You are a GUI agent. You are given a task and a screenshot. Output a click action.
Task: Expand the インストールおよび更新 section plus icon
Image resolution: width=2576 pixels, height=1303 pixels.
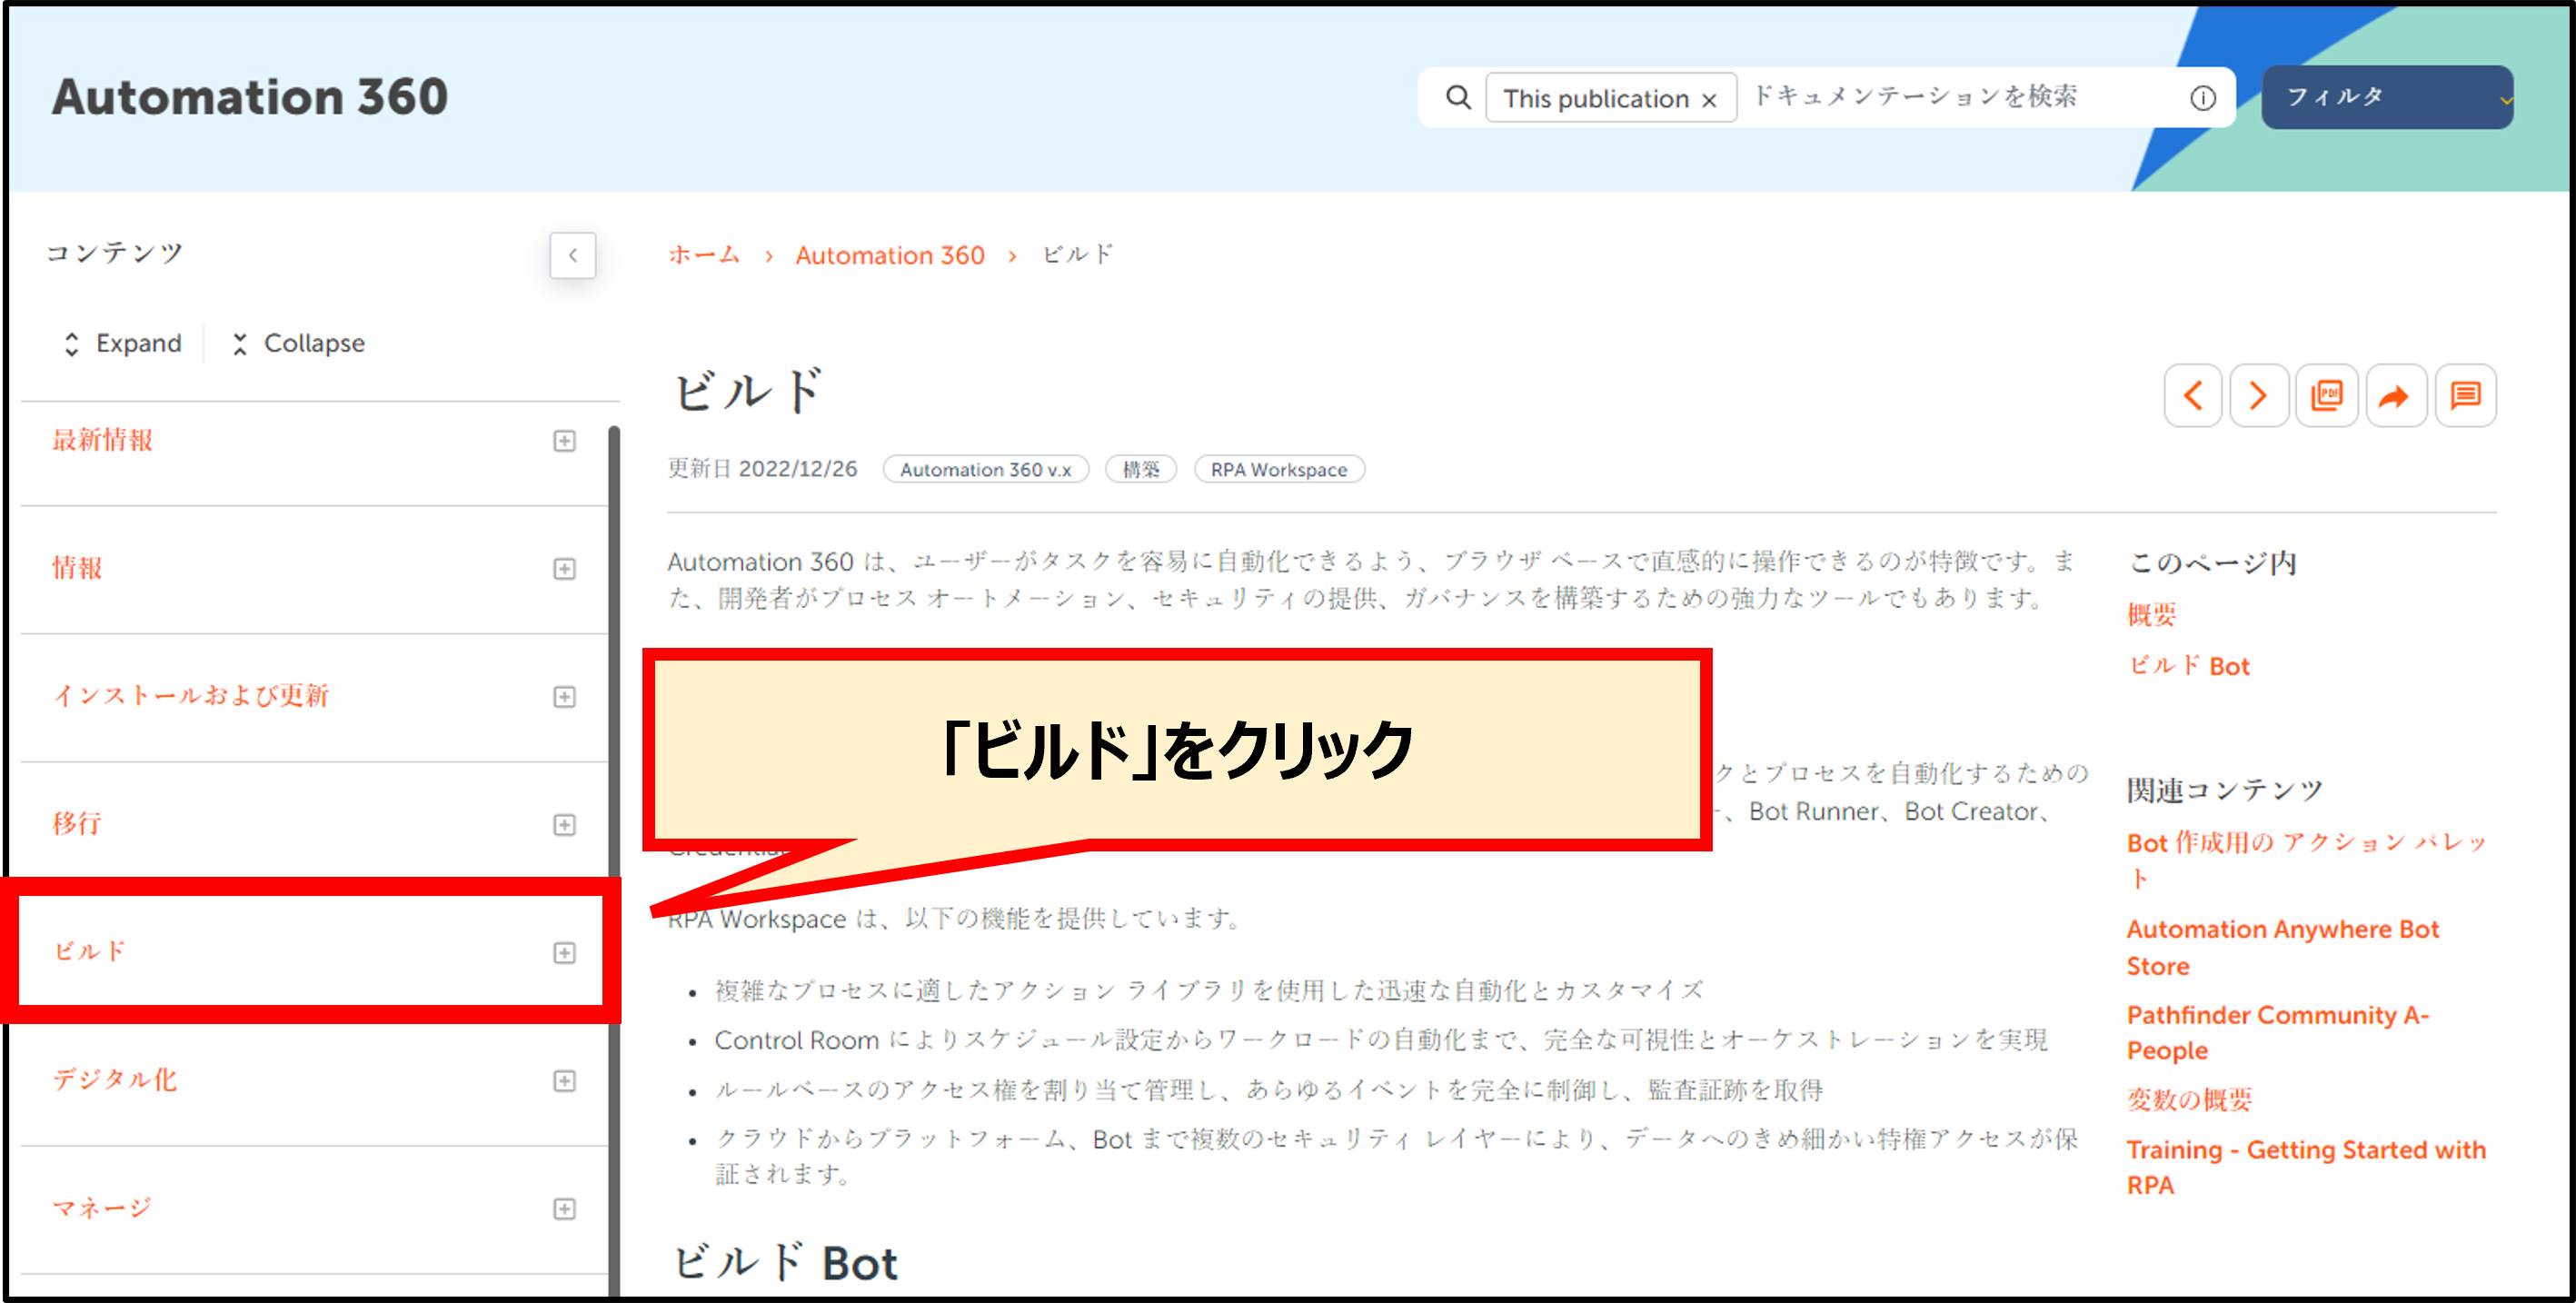click(564, 697)
